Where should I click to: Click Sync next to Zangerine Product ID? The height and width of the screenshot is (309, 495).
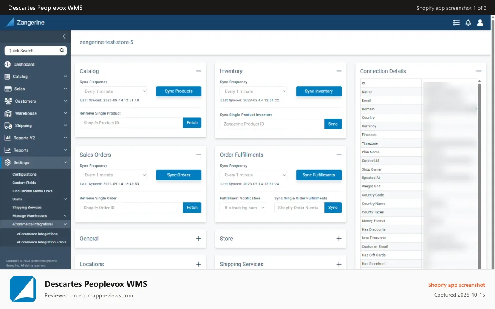333,124
